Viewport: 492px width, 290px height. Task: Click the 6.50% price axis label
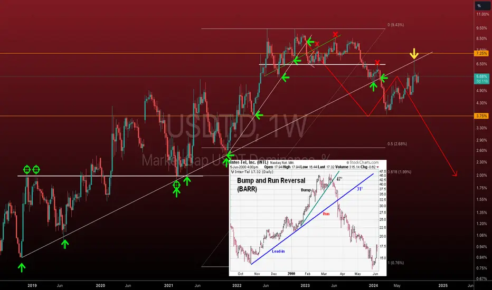point(481,64)
